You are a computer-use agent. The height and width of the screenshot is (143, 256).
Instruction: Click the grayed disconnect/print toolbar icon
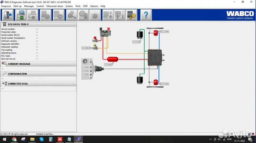point(32,15)
